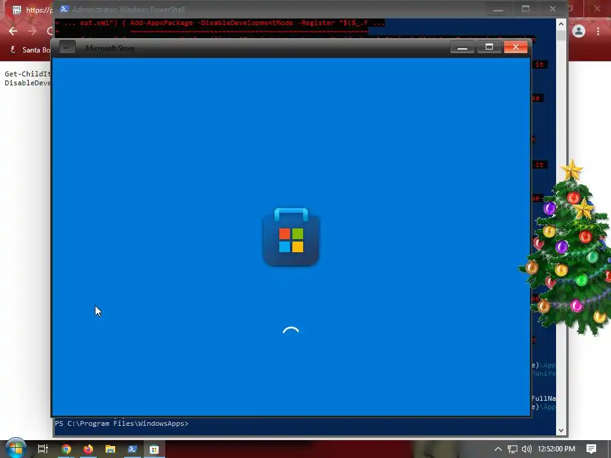Viewport: 611px width, 458px height.
Task: Click the Microsoft Store shopping bag logo
Action: [x=291, y=237]
